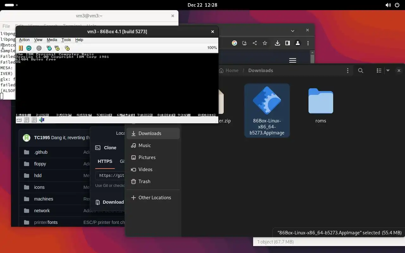Click first floppy drive status icon

27,120
